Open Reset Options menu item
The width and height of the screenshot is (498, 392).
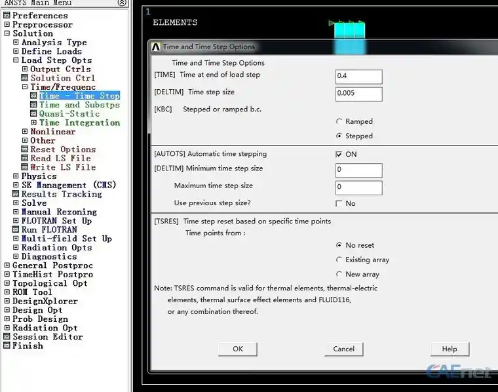(63, 149)
